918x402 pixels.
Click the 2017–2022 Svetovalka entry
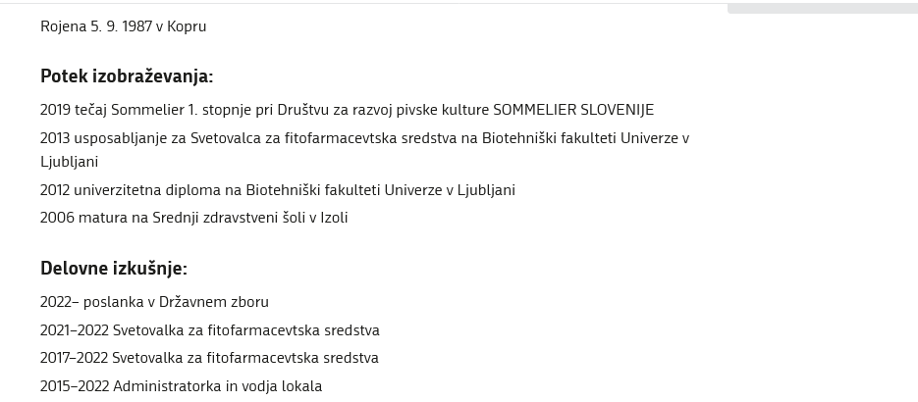tap(209, 358)
